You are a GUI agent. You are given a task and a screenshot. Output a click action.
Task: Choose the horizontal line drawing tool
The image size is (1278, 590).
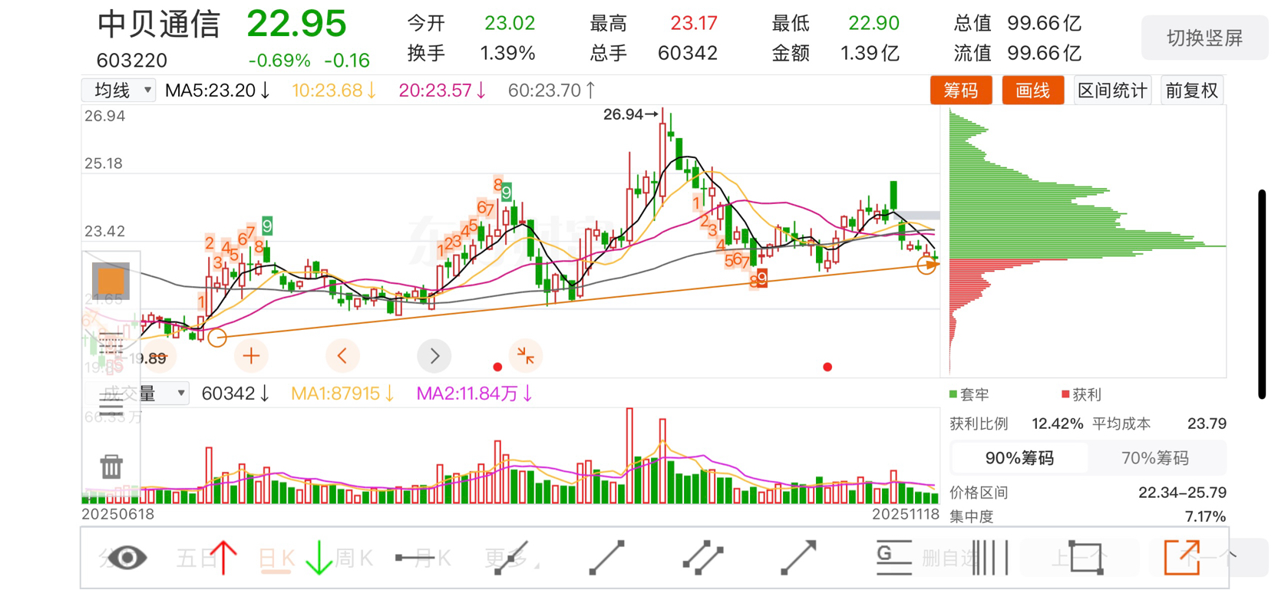coord(414,558)
